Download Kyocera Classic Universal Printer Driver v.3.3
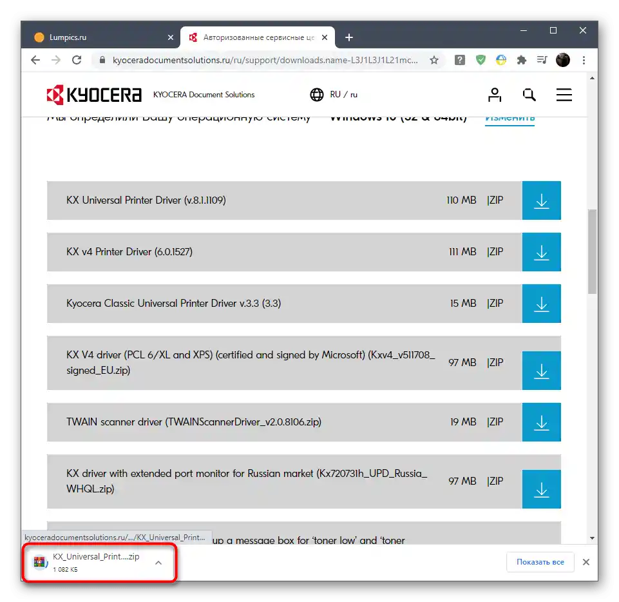 541,304
